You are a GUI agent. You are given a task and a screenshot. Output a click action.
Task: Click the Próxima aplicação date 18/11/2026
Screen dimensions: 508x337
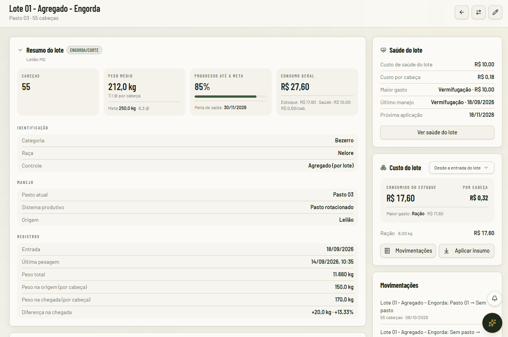click(482, 115)
